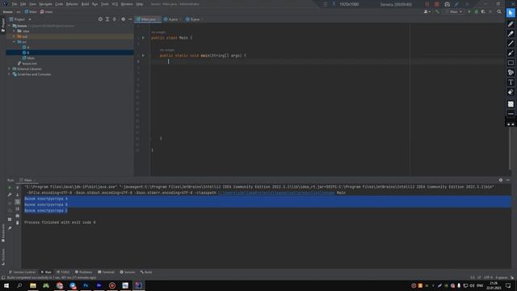Viewport: 517px width, 291px height.
Task: Click File Explorer icon on taskbar
Action: coord(32,285)
